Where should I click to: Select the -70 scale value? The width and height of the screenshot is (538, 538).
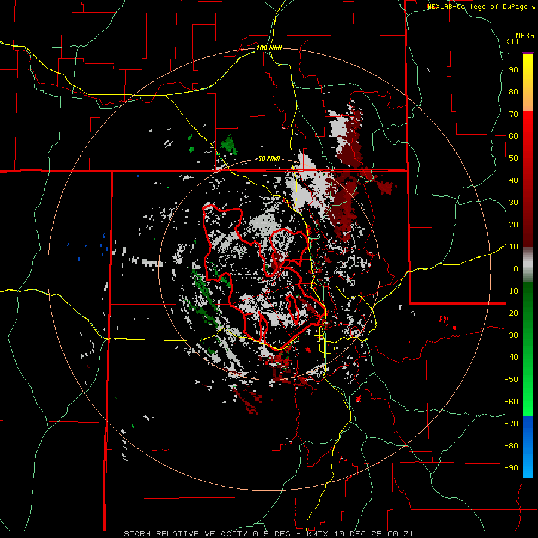[511, 423]
